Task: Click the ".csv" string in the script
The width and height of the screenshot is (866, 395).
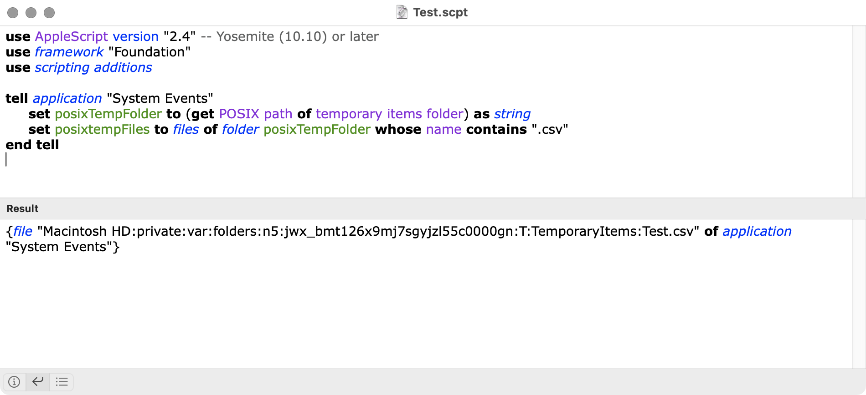Action: coord(550,130)
